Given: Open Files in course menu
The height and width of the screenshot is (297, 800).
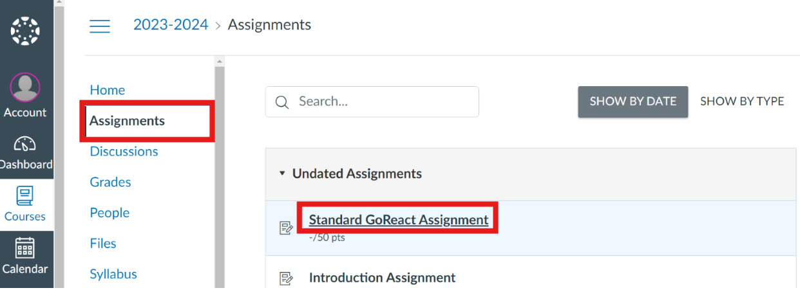Looking at the screenshot, I should pyautogui.click(x=103, y=244).
